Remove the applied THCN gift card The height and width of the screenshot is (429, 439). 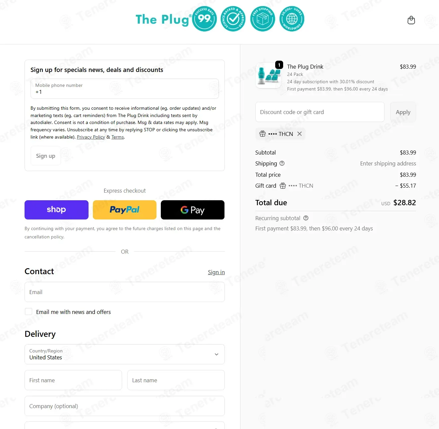[299, 134]
